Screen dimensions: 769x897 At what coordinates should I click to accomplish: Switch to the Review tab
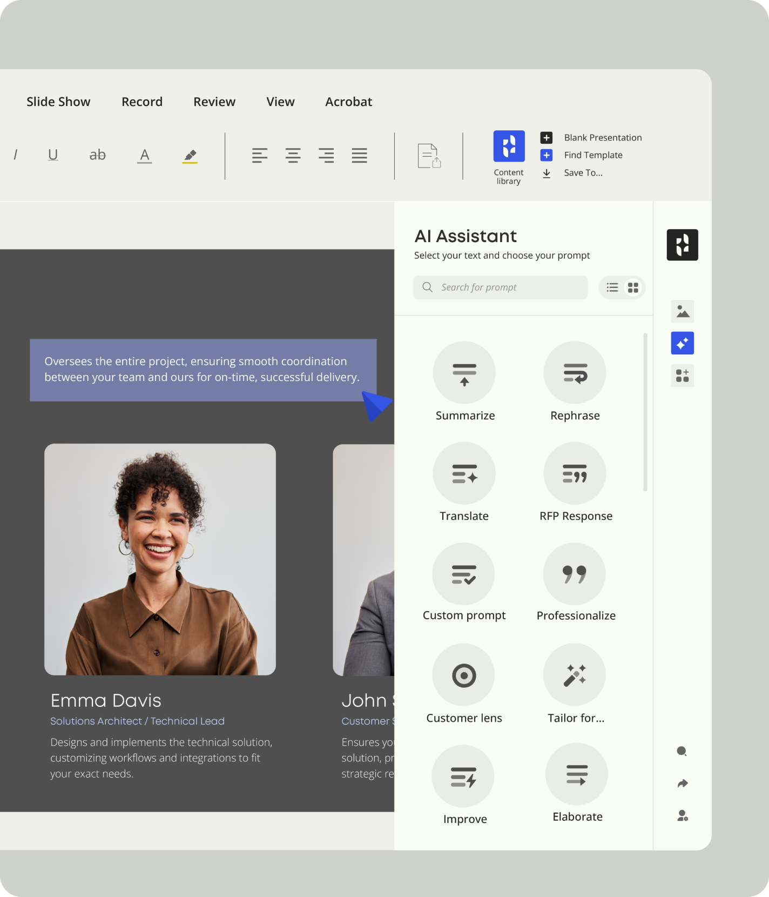(214, 102)
